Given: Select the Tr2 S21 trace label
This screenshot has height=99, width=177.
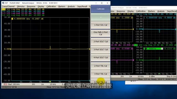Looking at the screenshot, I should 23,11.
